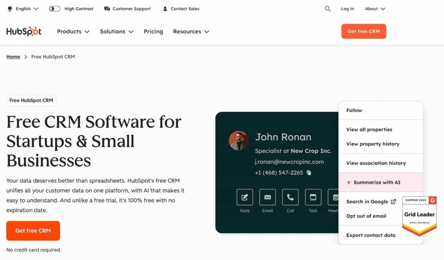Open Customer Support link
This screenshot has width=444, height=260.
[127, 9]
